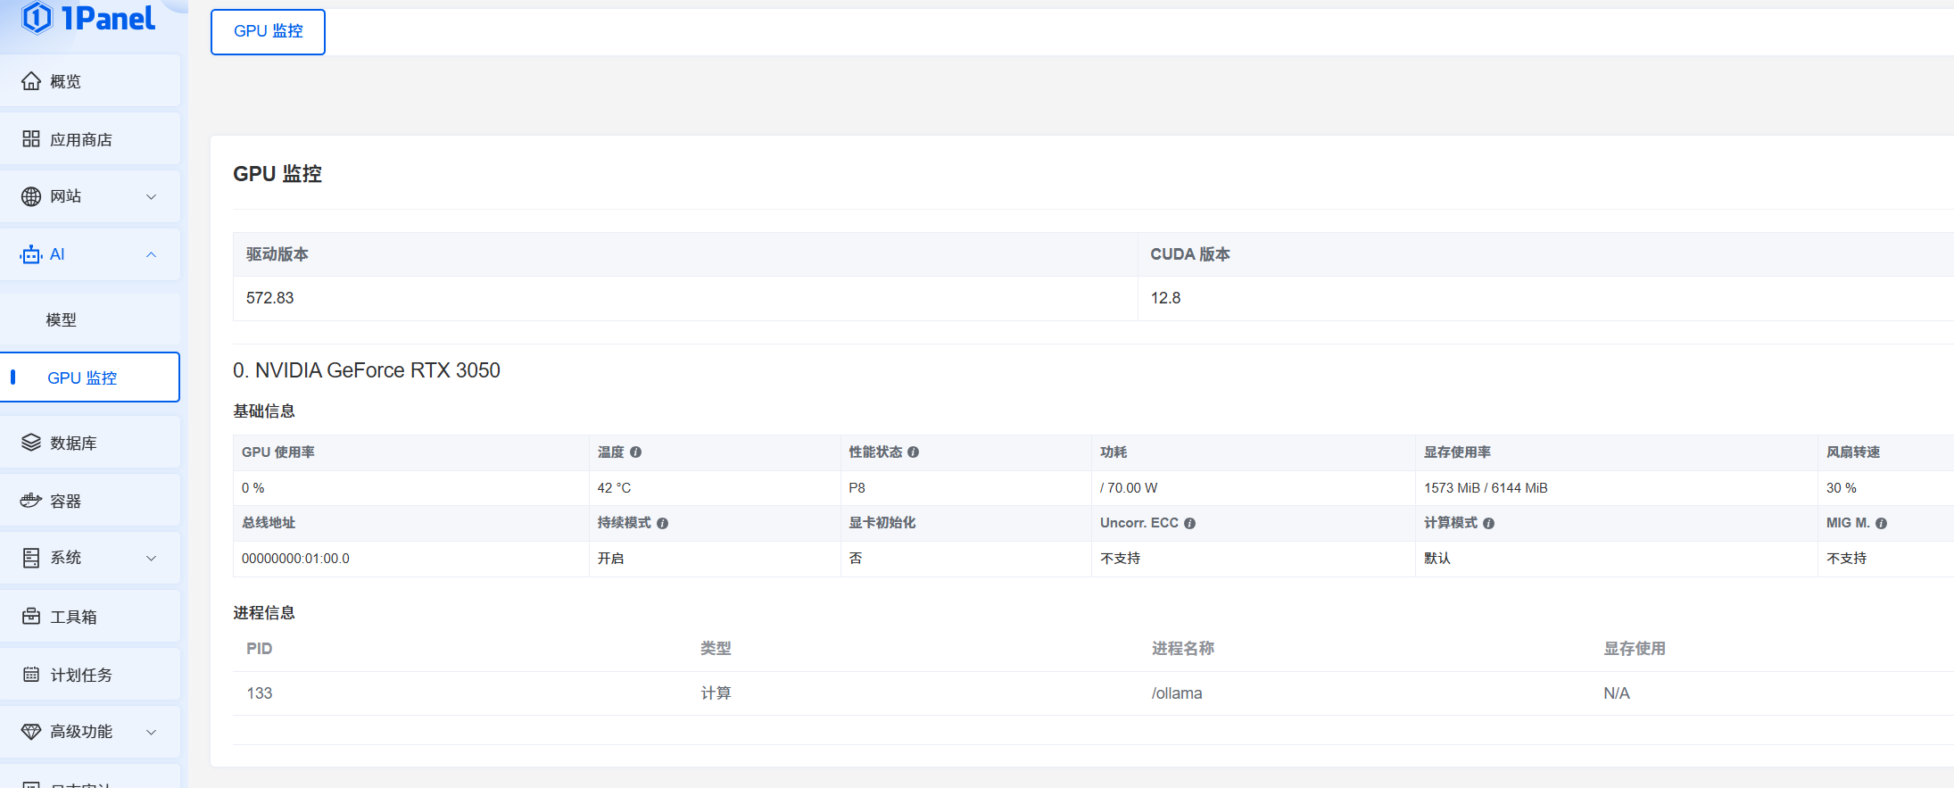Click the CUDA version value 12.8
1954x788 pixels.
coord(1165,298)
